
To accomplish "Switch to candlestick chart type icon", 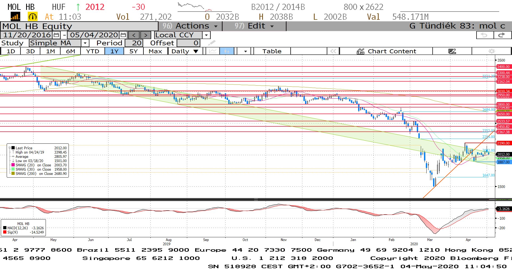I will (x=227, y=51).
